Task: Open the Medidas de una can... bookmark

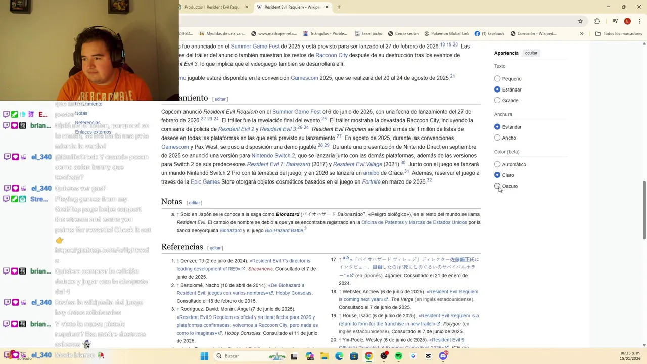Action: point(222,34)
